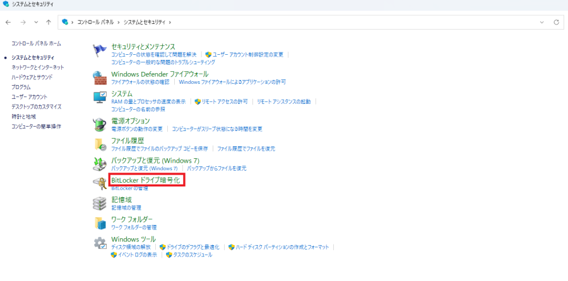Open ファイル履歴でファイルを復元 link

pos(246,149)
